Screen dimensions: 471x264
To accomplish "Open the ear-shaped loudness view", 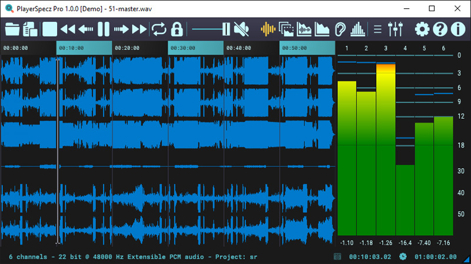I will tap(340, 29).
